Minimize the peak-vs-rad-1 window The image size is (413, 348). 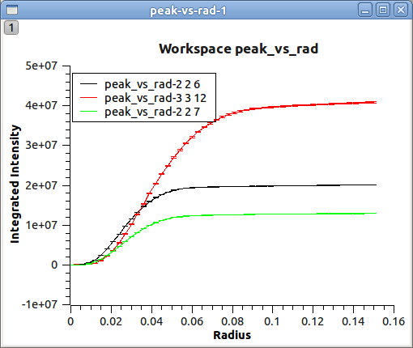(365, 11)
